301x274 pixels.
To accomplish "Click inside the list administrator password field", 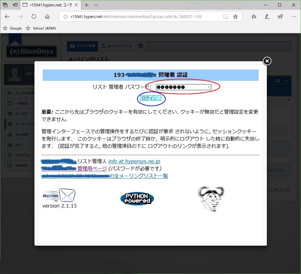I will [x=180, y=87].
